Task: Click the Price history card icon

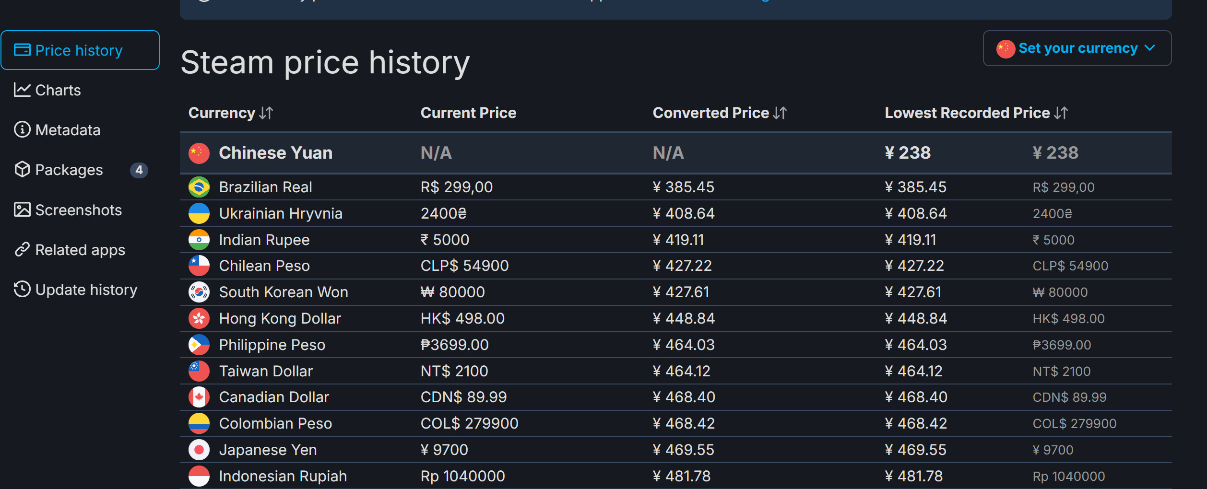Action: click(x=22, y=50)
